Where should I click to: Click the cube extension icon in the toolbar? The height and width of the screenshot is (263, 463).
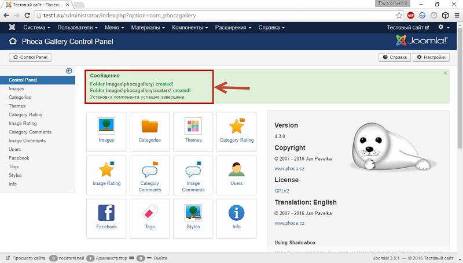coord(445,16)
